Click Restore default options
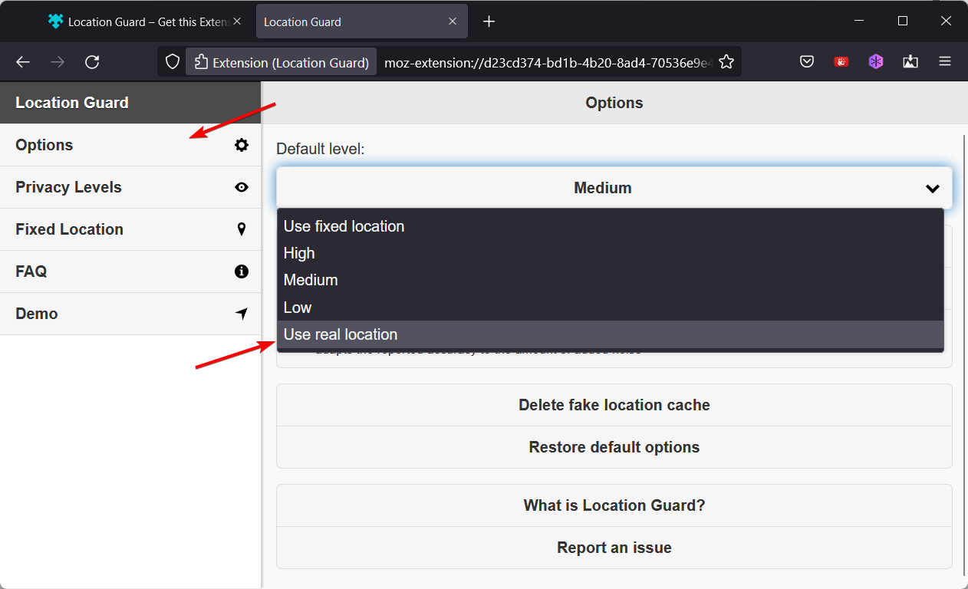This screenshot has width=968, height=589. click(614, 447)
